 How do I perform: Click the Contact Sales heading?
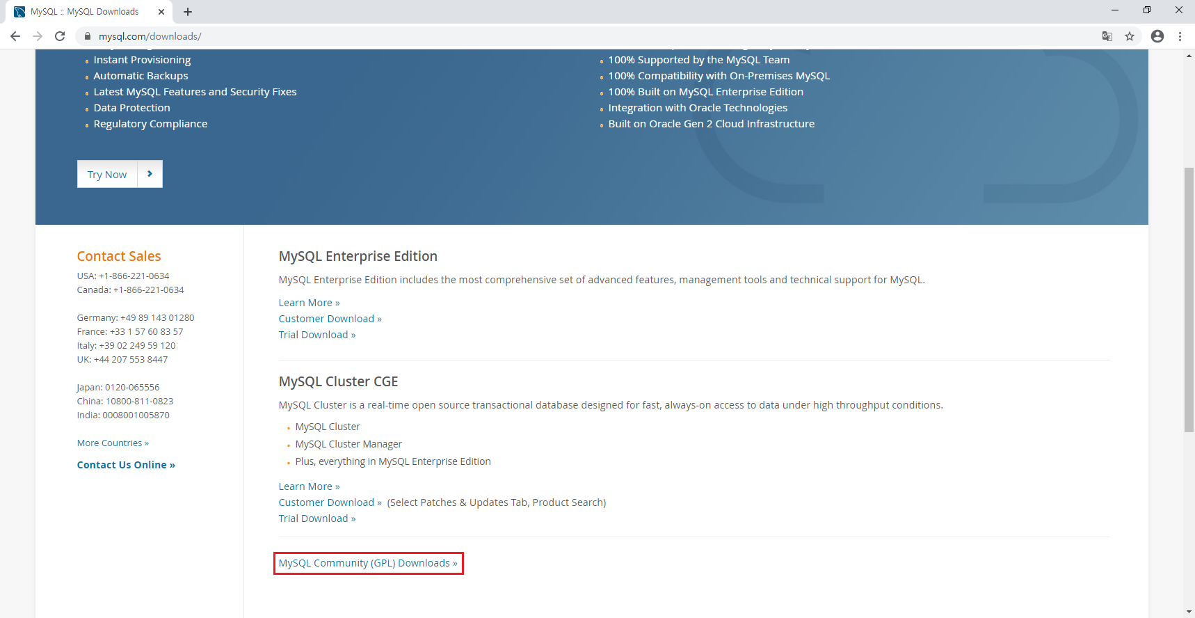point(119,256)
